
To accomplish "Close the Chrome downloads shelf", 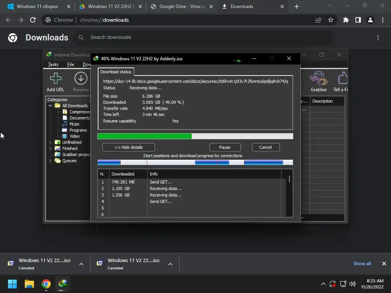I will pyautogui.click(x=384, y=264).
